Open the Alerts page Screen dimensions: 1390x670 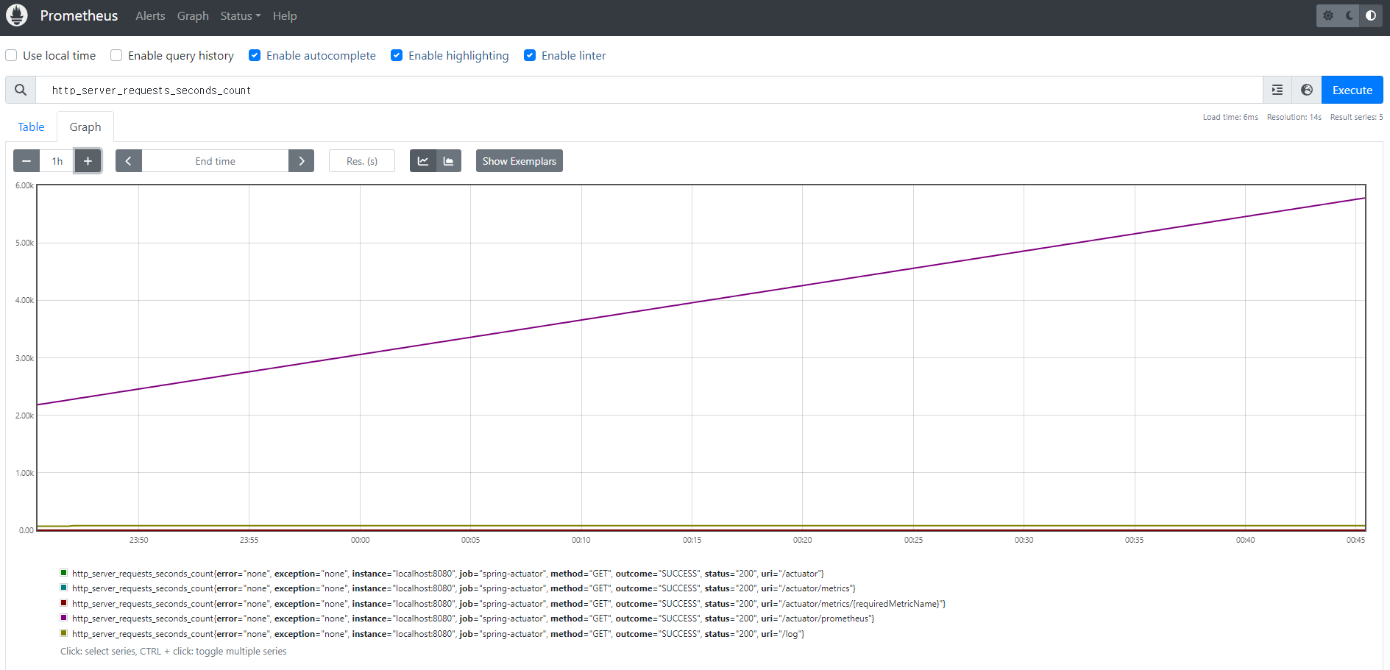coord(150,15)
